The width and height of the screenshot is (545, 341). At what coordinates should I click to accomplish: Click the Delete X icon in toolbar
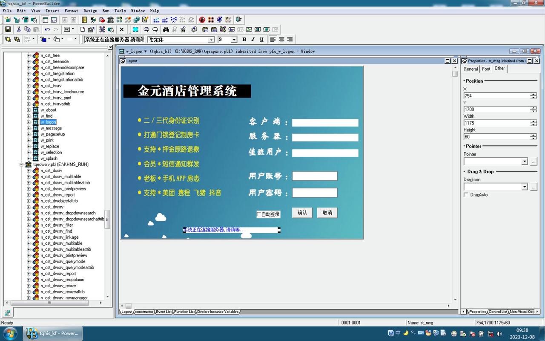[x=122, y=29]
